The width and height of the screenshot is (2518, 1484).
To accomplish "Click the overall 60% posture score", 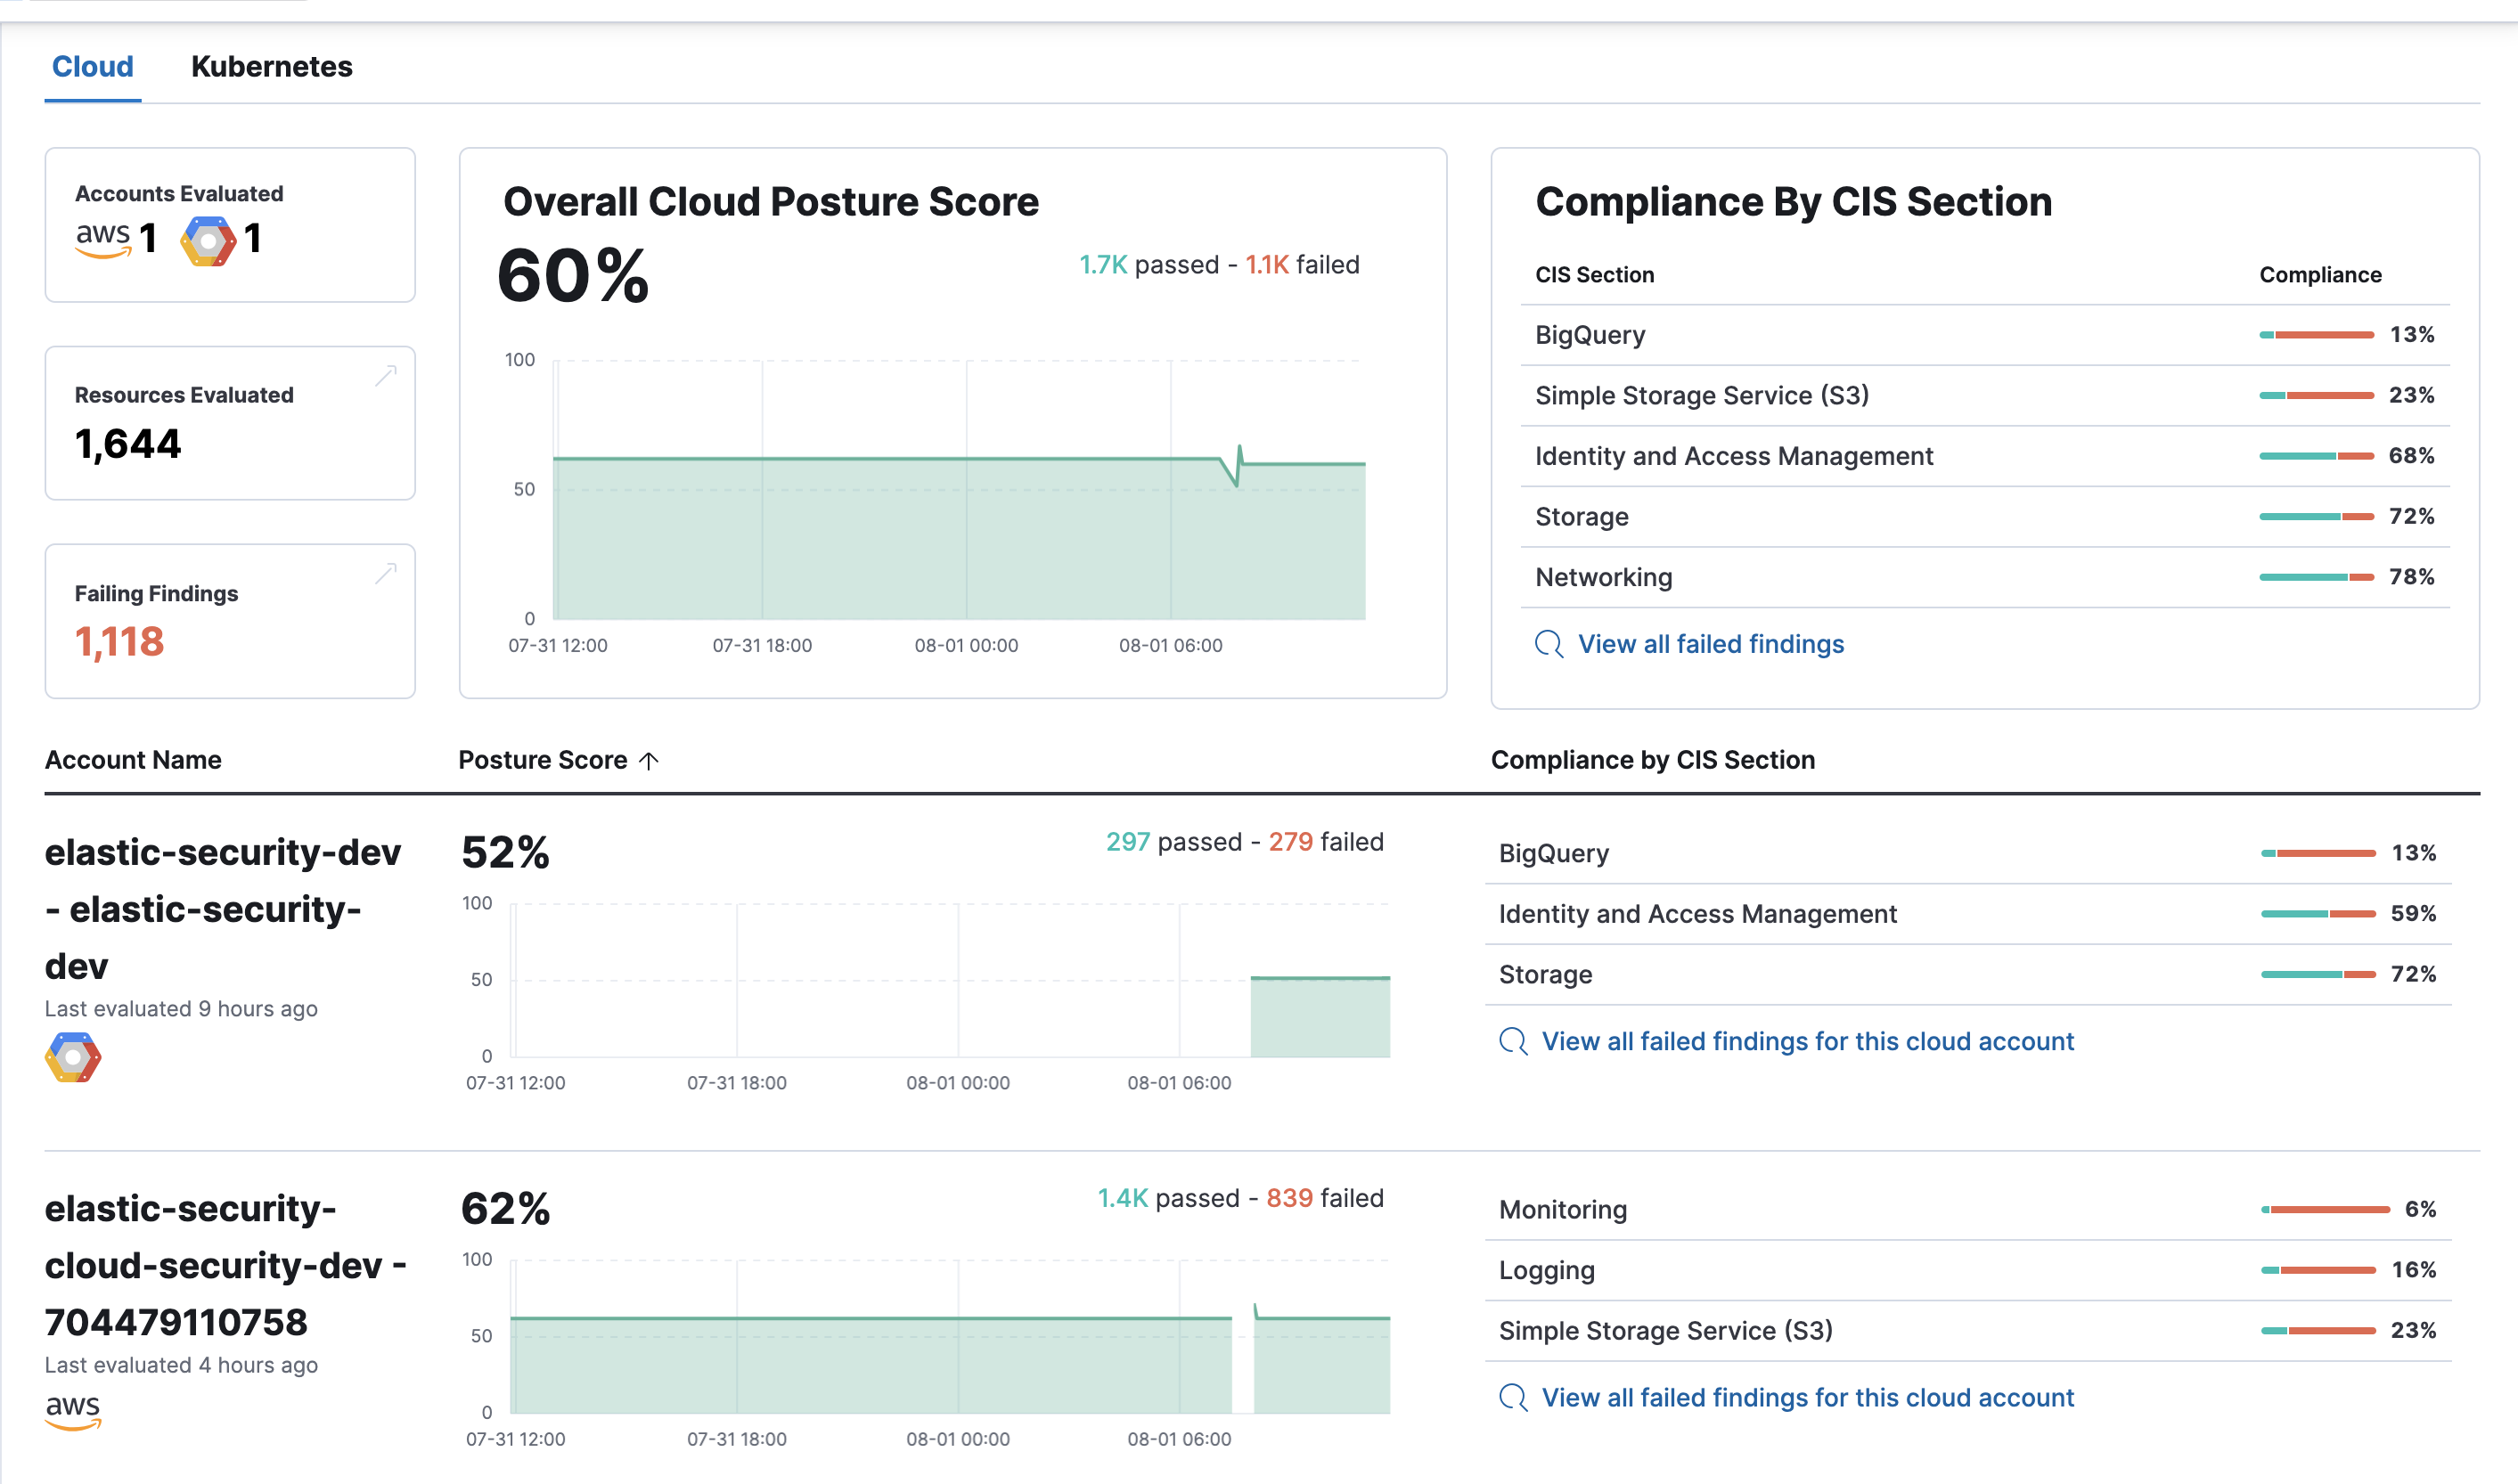I will pyautogui.click(x=573, y=276).
